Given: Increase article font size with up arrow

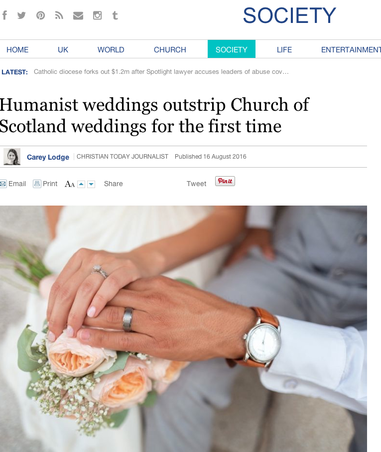Looking at the screenshot, I should pos(82,184).
